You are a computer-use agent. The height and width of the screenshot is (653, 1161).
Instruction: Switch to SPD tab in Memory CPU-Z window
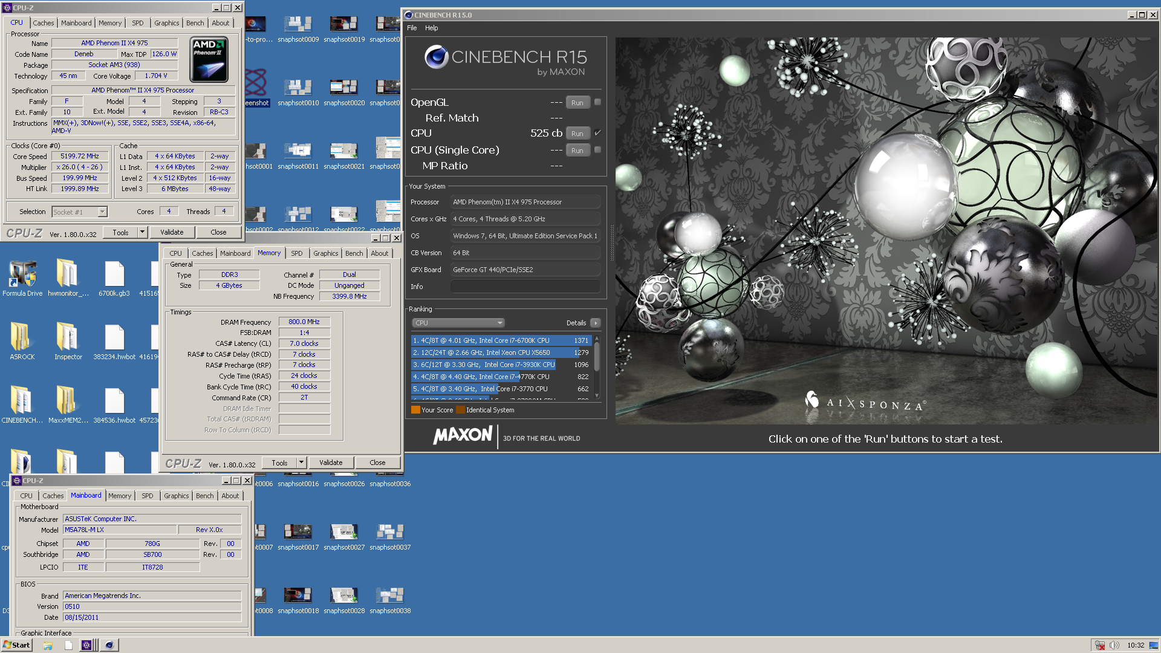296,253
